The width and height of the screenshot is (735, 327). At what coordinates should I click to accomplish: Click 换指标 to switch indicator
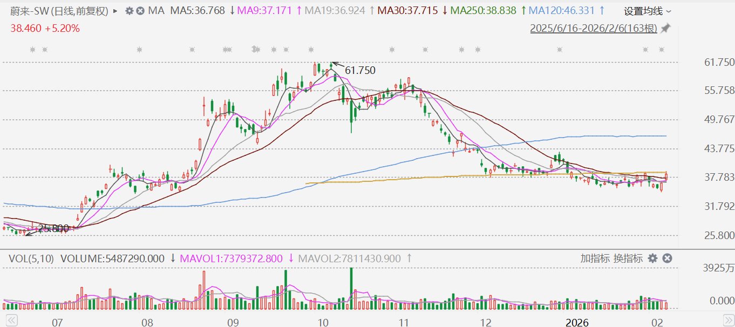pos(628,258)
